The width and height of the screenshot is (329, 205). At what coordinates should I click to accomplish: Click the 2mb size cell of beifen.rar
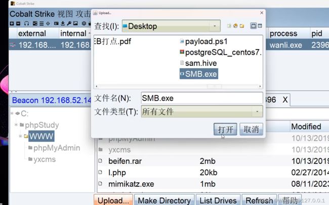coord(208,161)
